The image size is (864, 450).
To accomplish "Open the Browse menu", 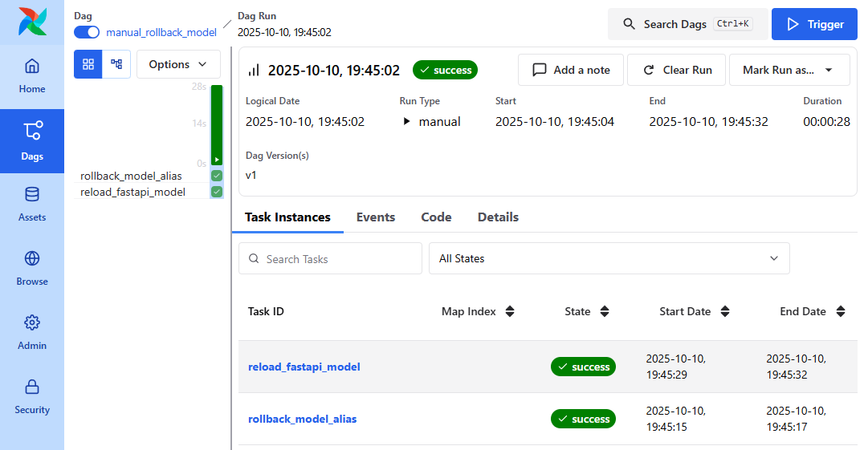I will (32, 269).
